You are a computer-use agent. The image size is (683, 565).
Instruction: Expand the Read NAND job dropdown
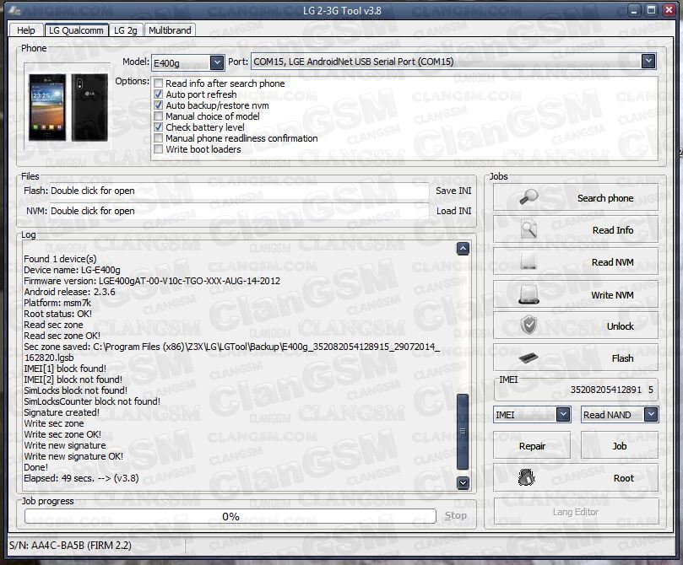[x=651, y=415]
